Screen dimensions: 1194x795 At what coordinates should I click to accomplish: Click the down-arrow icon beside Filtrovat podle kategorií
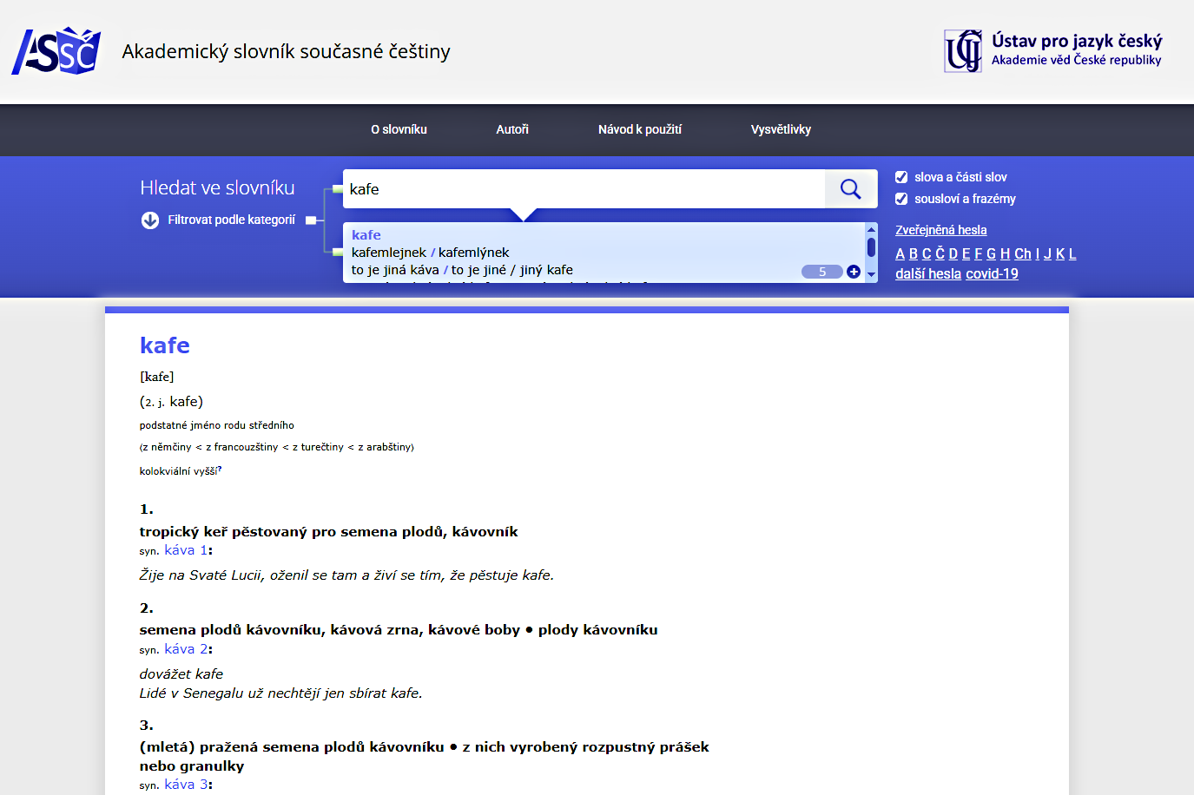[150, 220]
